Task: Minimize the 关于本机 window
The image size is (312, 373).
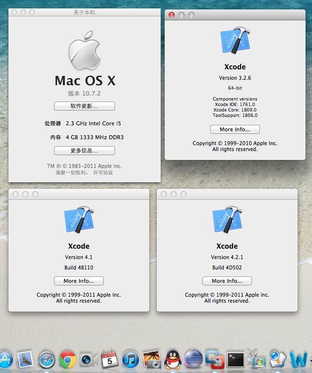Action: point(23,12)
